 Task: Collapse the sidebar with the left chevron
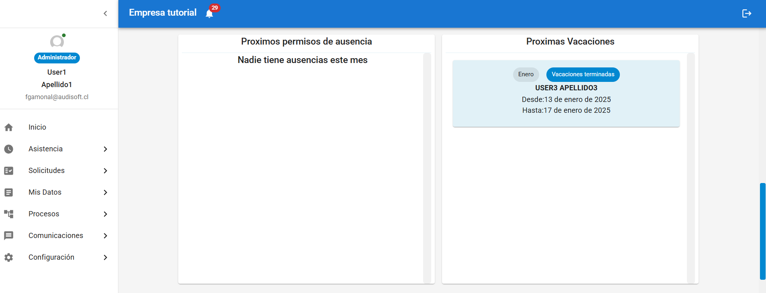click(105, 14)
